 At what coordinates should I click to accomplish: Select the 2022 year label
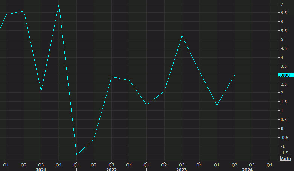tap(111, 169)
